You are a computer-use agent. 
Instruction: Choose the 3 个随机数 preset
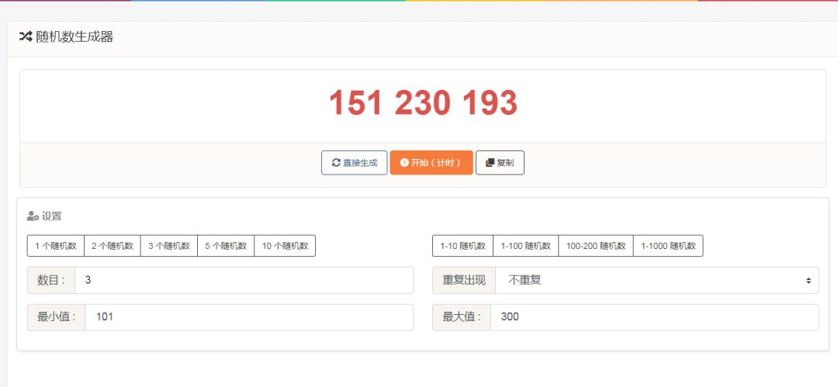coord(169,246)
